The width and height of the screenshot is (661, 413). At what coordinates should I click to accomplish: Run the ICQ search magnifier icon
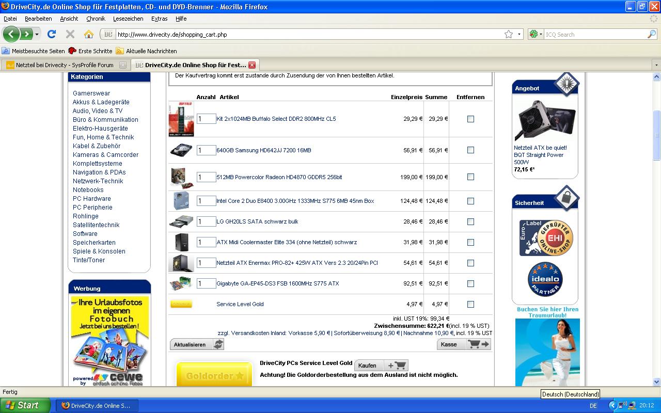point(652,35)
